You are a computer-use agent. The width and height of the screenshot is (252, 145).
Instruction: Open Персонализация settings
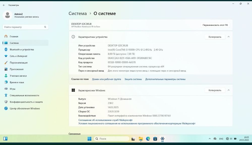click(x=25, y=63)
